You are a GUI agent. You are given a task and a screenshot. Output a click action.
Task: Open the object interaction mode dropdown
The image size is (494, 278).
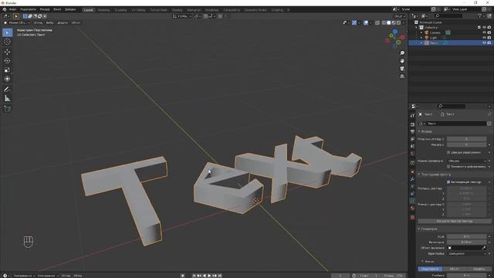(x=17, y=22)
